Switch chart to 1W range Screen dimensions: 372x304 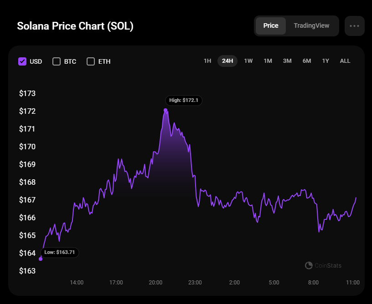pos(248,61)
